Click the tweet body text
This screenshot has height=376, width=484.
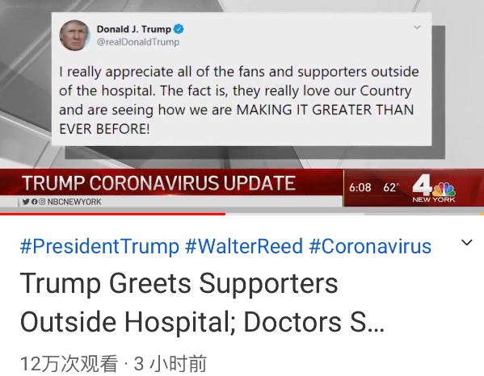click(238, 100)
